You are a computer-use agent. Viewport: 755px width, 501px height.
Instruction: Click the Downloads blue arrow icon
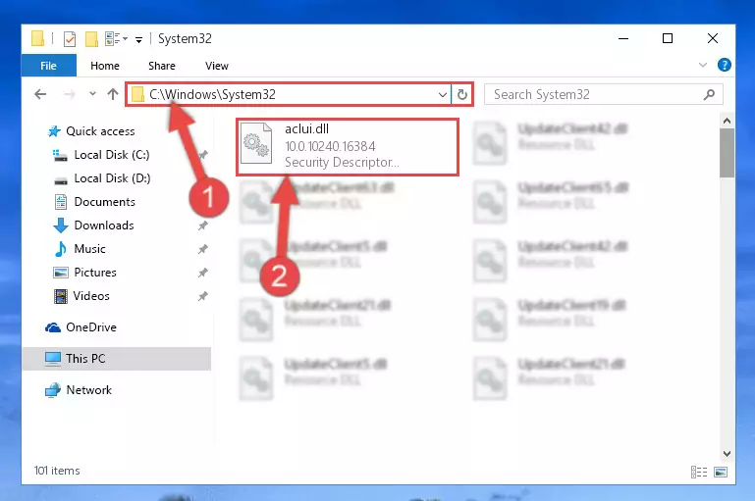[61, 225]
